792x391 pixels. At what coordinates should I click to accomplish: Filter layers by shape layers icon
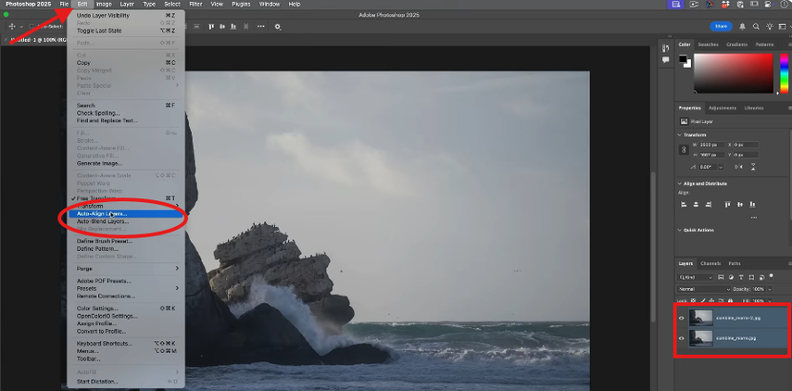pos(751,277)
